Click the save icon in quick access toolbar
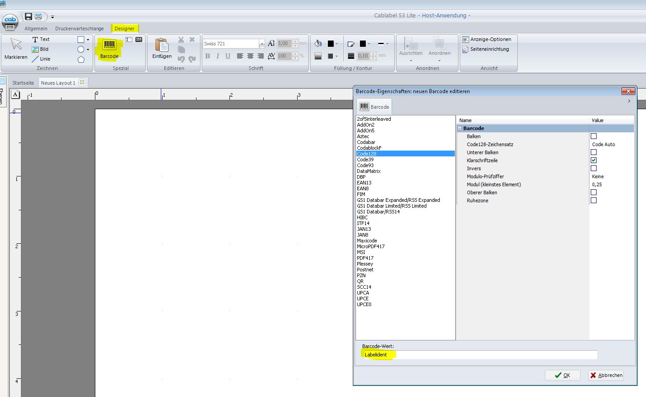646x397 pixels. 29,16
